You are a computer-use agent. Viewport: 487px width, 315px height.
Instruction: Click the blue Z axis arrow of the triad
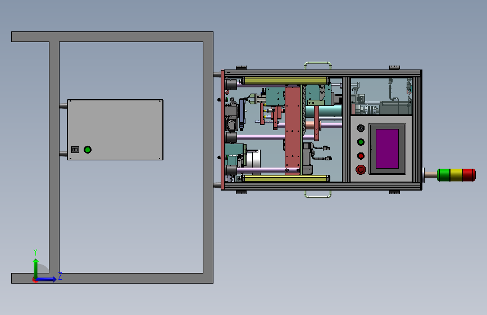tap(46, 279)
